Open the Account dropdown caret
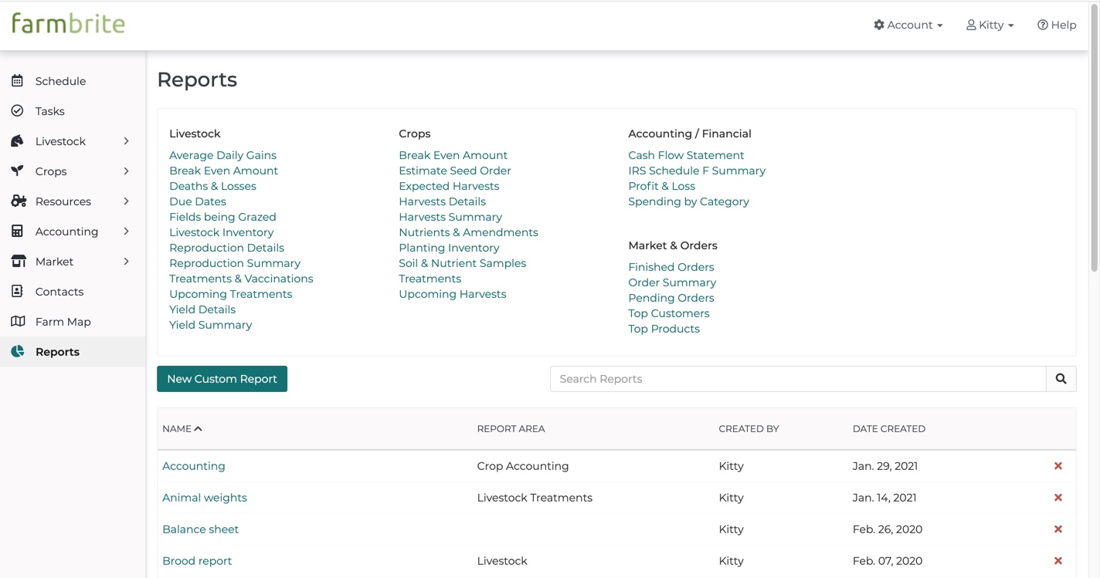The height and width of the screenshot is (578, 1100). click(939, 26)
